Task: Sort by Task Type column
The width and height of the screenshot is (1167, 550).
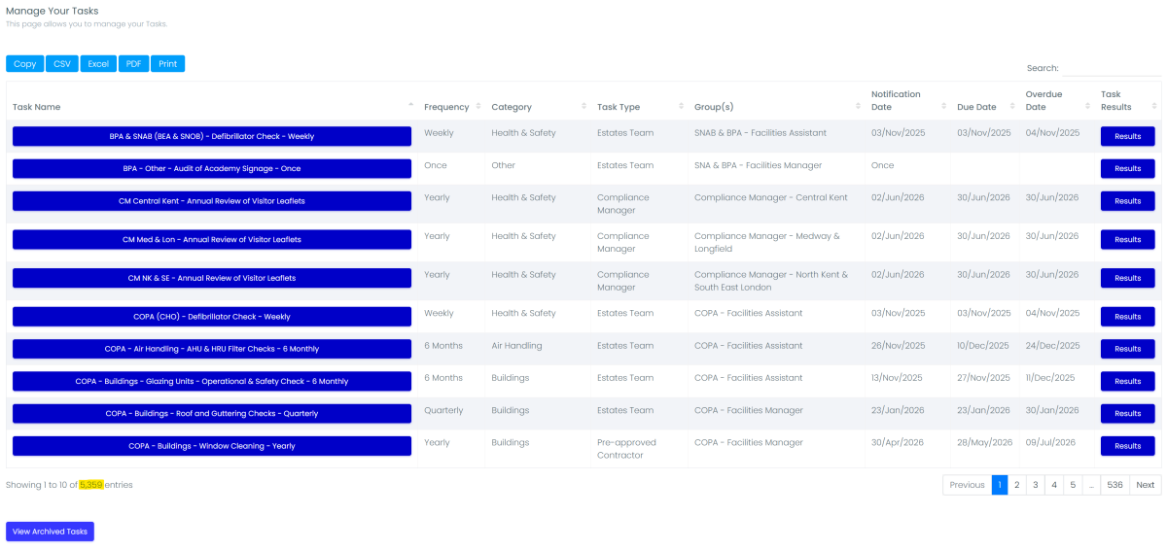Action: 619,107
